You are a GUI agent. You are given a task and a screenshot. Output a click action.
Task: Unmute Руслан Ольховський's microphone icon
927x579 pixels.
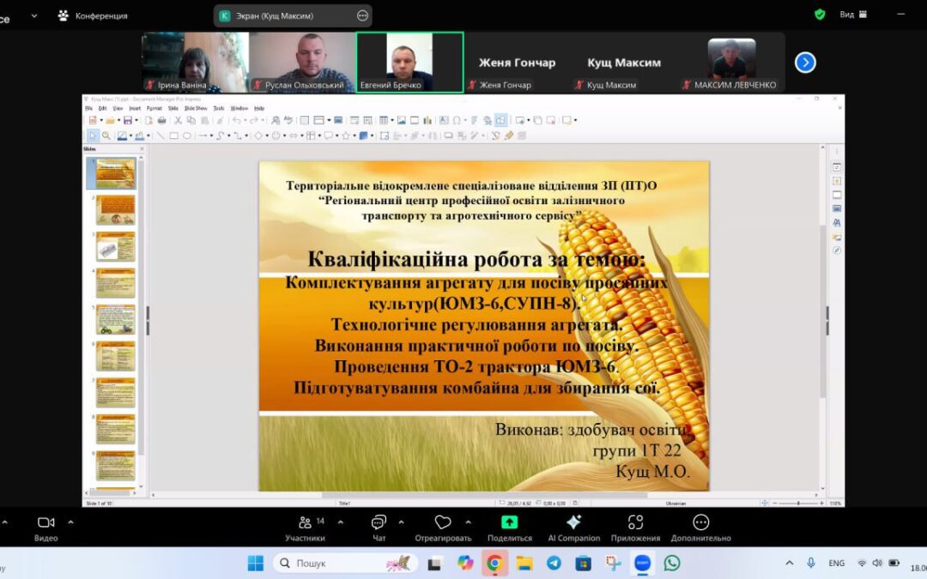click(x=258, y=84)
